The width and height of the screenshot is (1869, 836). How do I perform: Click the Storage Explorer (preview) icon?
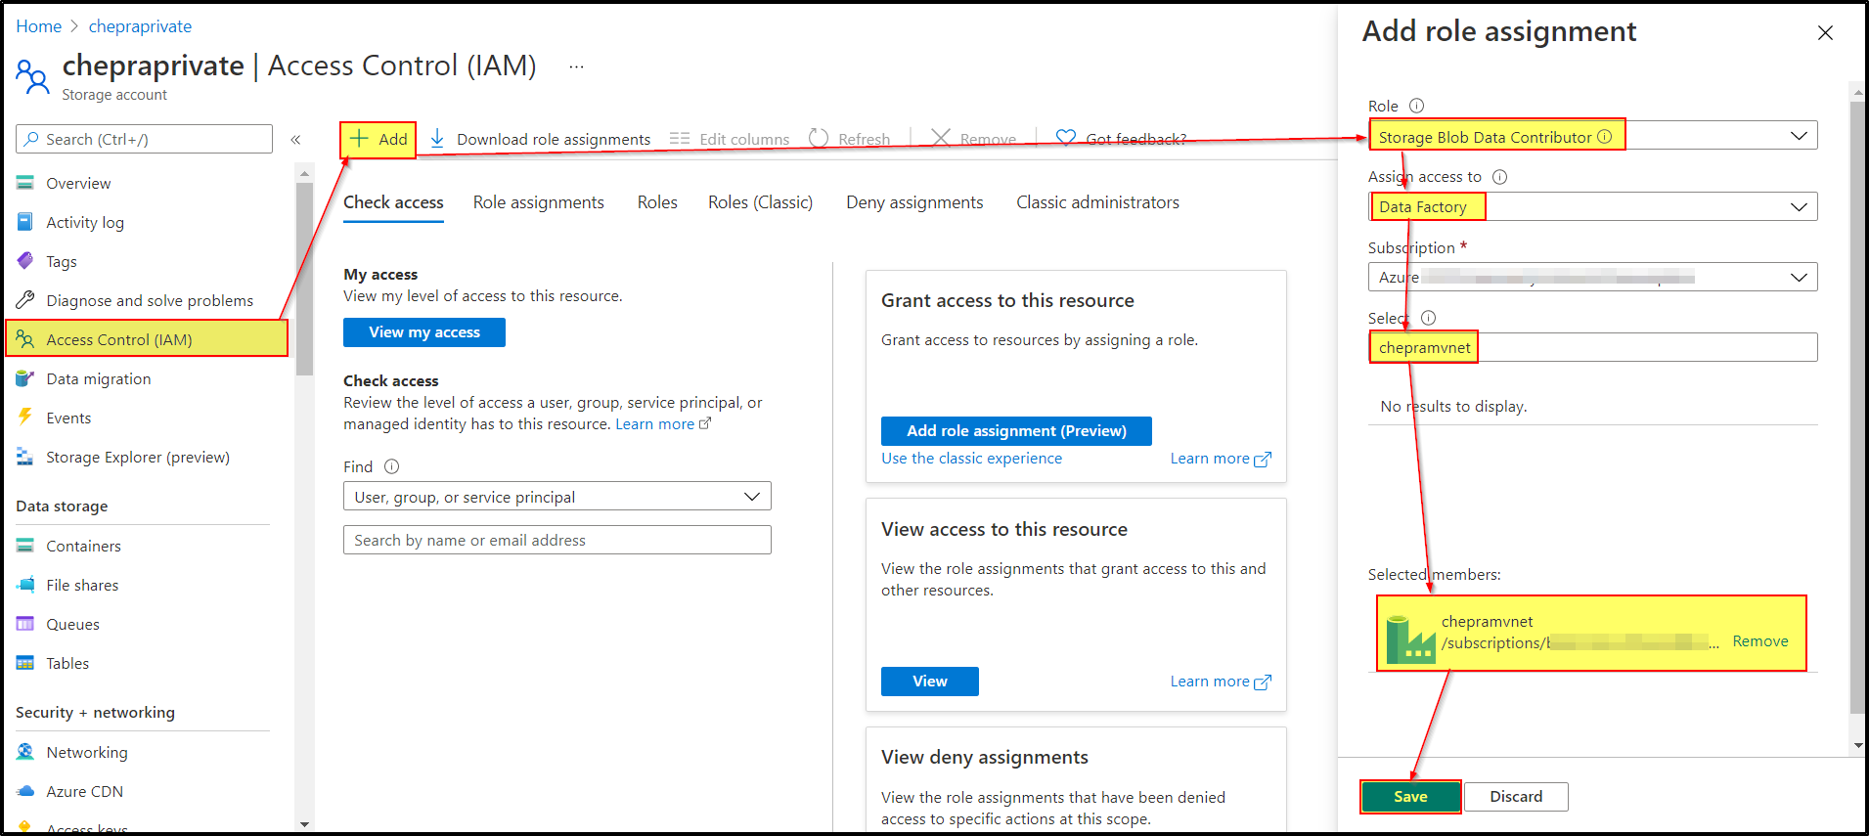(25, 457)
